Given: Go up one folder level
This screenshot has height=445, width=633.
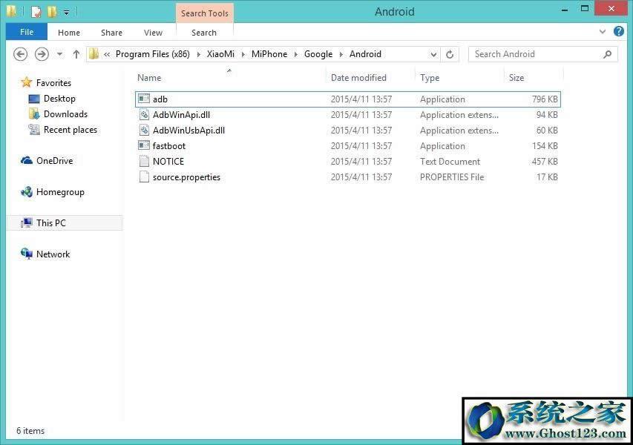Looking at the screenshot, I should (76, 54).
